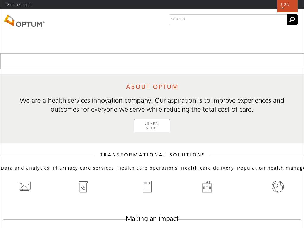Select the Health care operations link
304x228 pixels.
[x=148, y=168]
